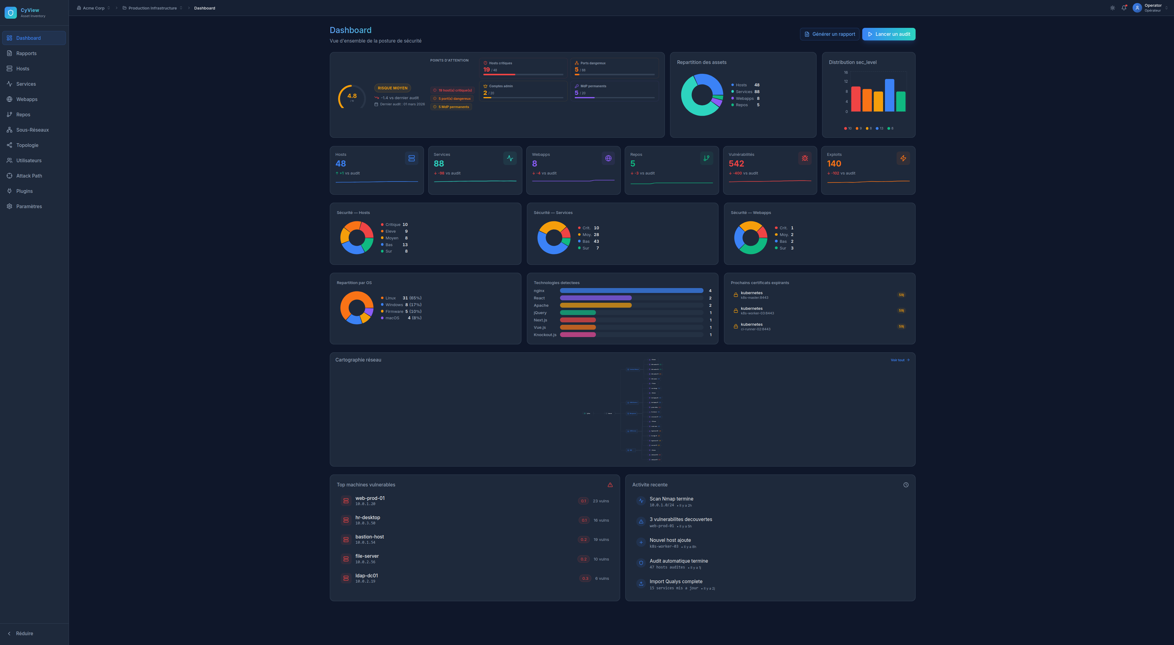
Task: Click the CyView shield logo
Action: [10, 13]
